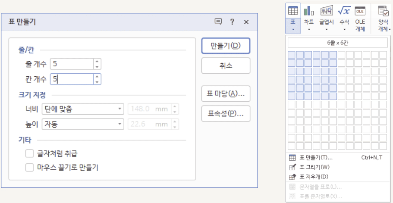Image resolution: width=393 pixels, height=203 pixels.
Task: Choose 표 그리기(W) from the menu
Action: coord(314,167)
